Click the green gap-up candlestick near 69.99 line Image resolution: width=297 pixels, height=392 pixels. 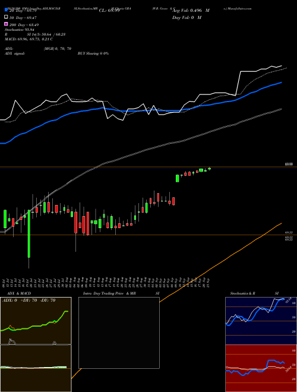(x=177, y=178)
